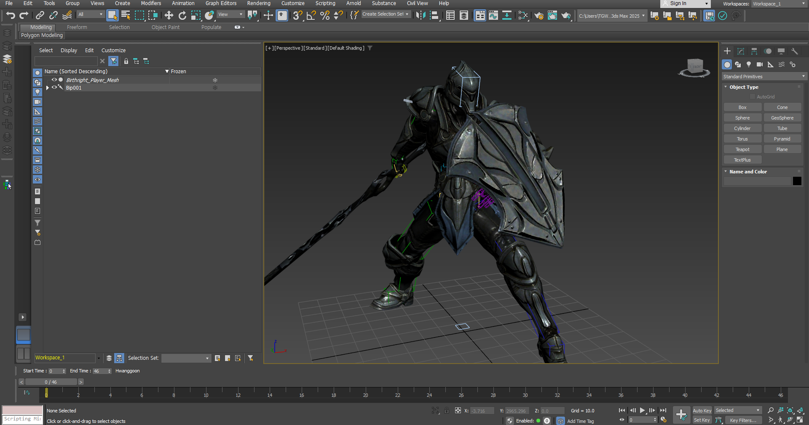Select the Select and Link tool
Image resolution: width=809 pixels, height=425 pixels.
click(x=40, y=16)
